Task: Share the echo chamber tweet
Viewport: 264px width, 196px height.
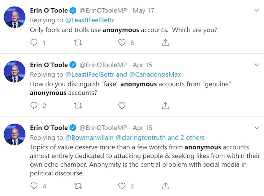Action: [165, 186]
